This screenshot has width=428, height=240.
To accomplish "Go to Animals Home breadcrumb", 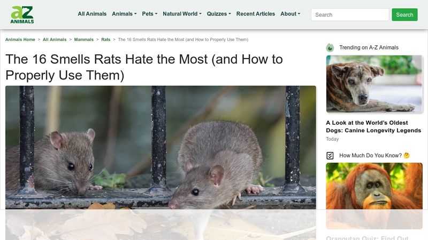I will tap(20, 39).
